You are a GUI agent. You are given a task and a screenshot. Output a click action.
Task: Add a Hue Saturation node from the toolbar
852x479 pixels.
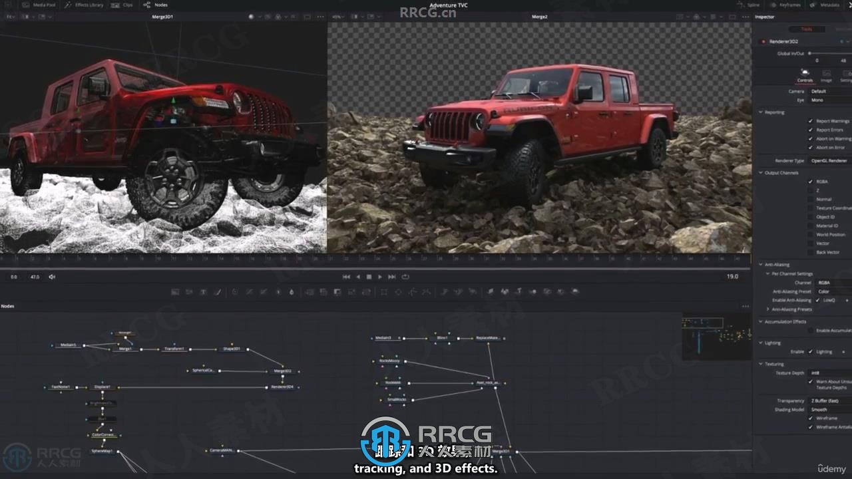tap(264, 291)
